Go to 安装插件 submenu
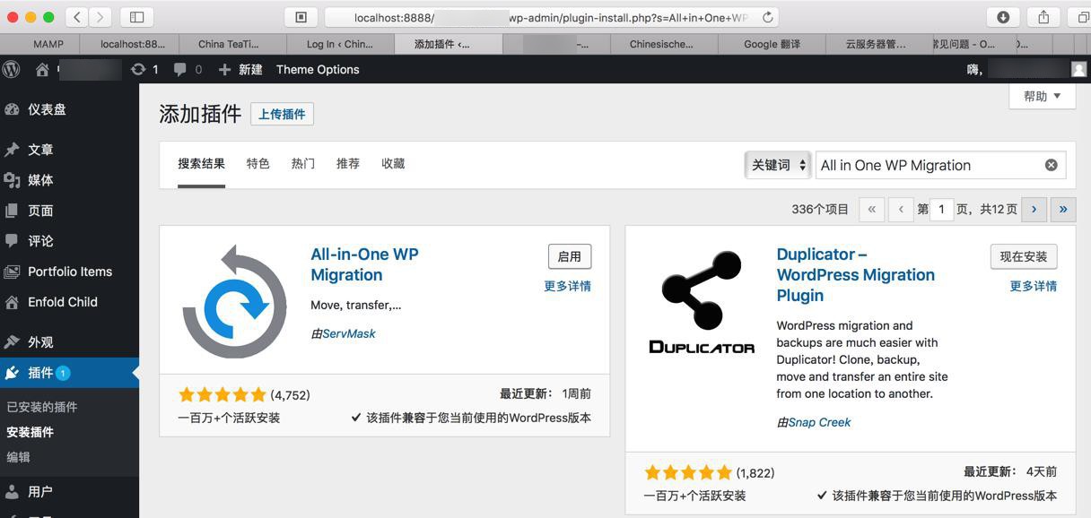Viewport: 1091px width, 518px height. click(31, 432)
